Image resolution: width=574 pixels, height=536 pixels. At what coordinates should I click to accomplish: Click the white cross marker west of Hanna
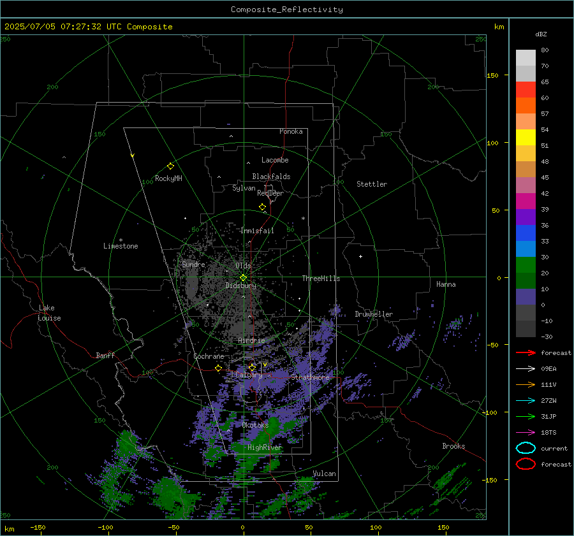[360, 256]
